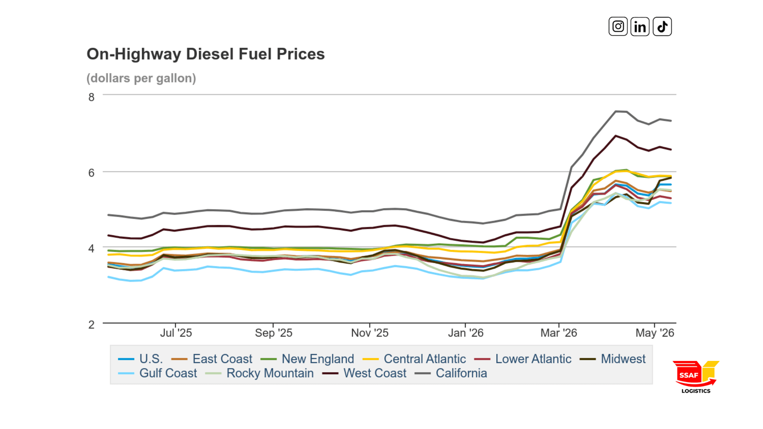The width and height of the screenshot is (763, 429).
Task: Click the Jul '25 axis label
Action: (x=176, y=333)
